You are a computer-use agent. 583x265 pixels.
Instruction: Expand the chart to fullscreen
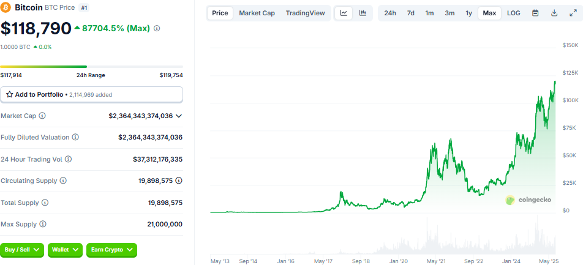(x=573, y=13)
